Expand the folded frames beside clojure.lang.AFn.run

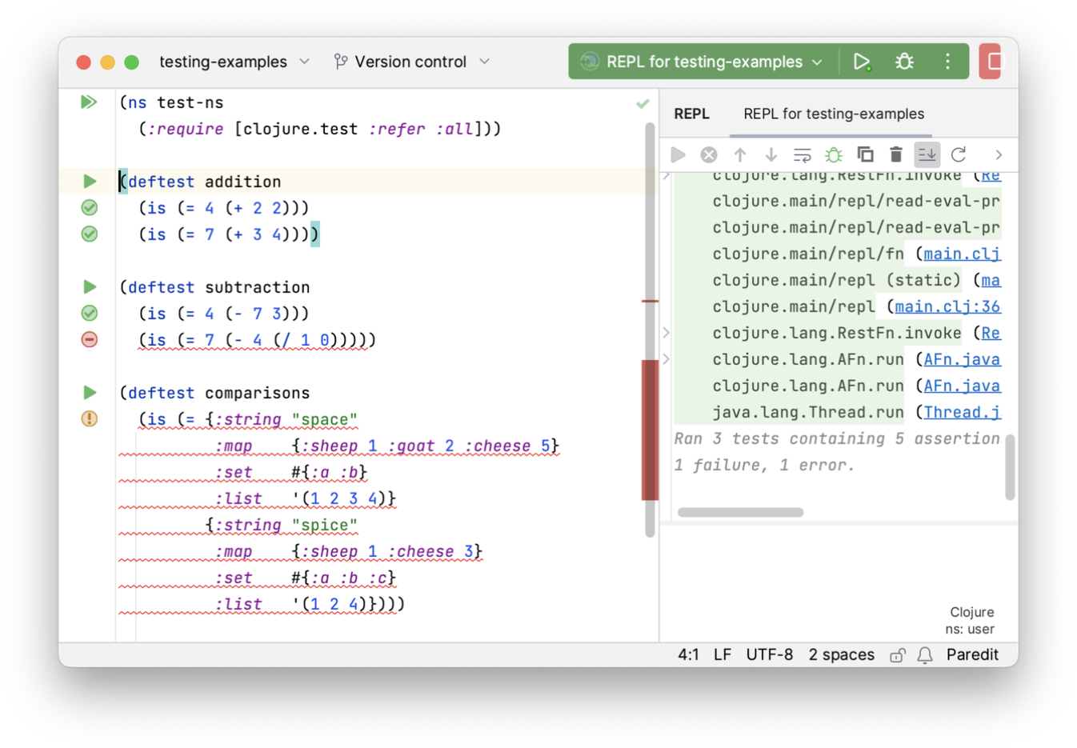click(x=667, y=358)
